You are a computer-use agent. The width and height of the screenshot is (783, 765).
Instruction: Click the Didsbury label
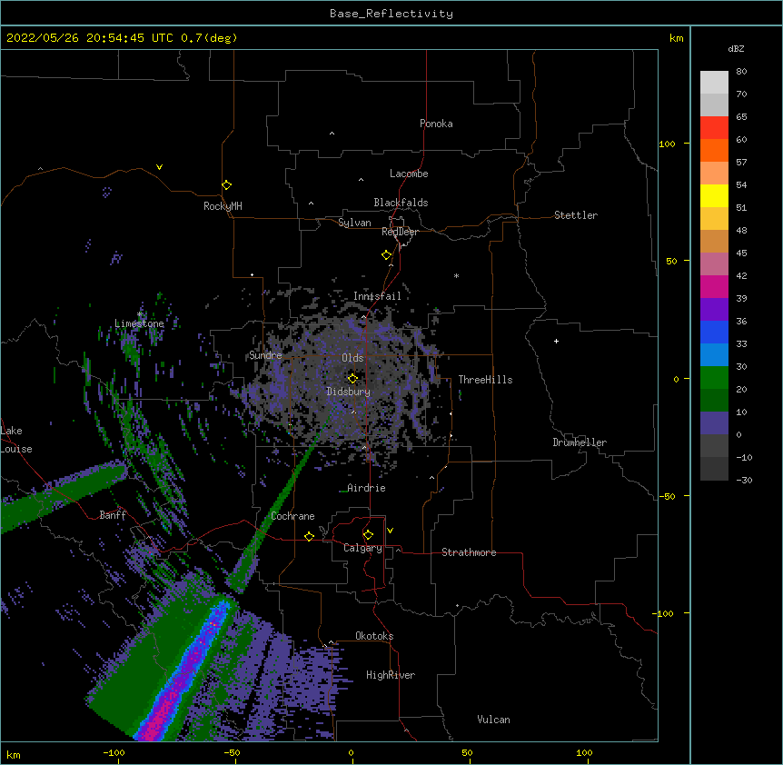coord(348,392)
